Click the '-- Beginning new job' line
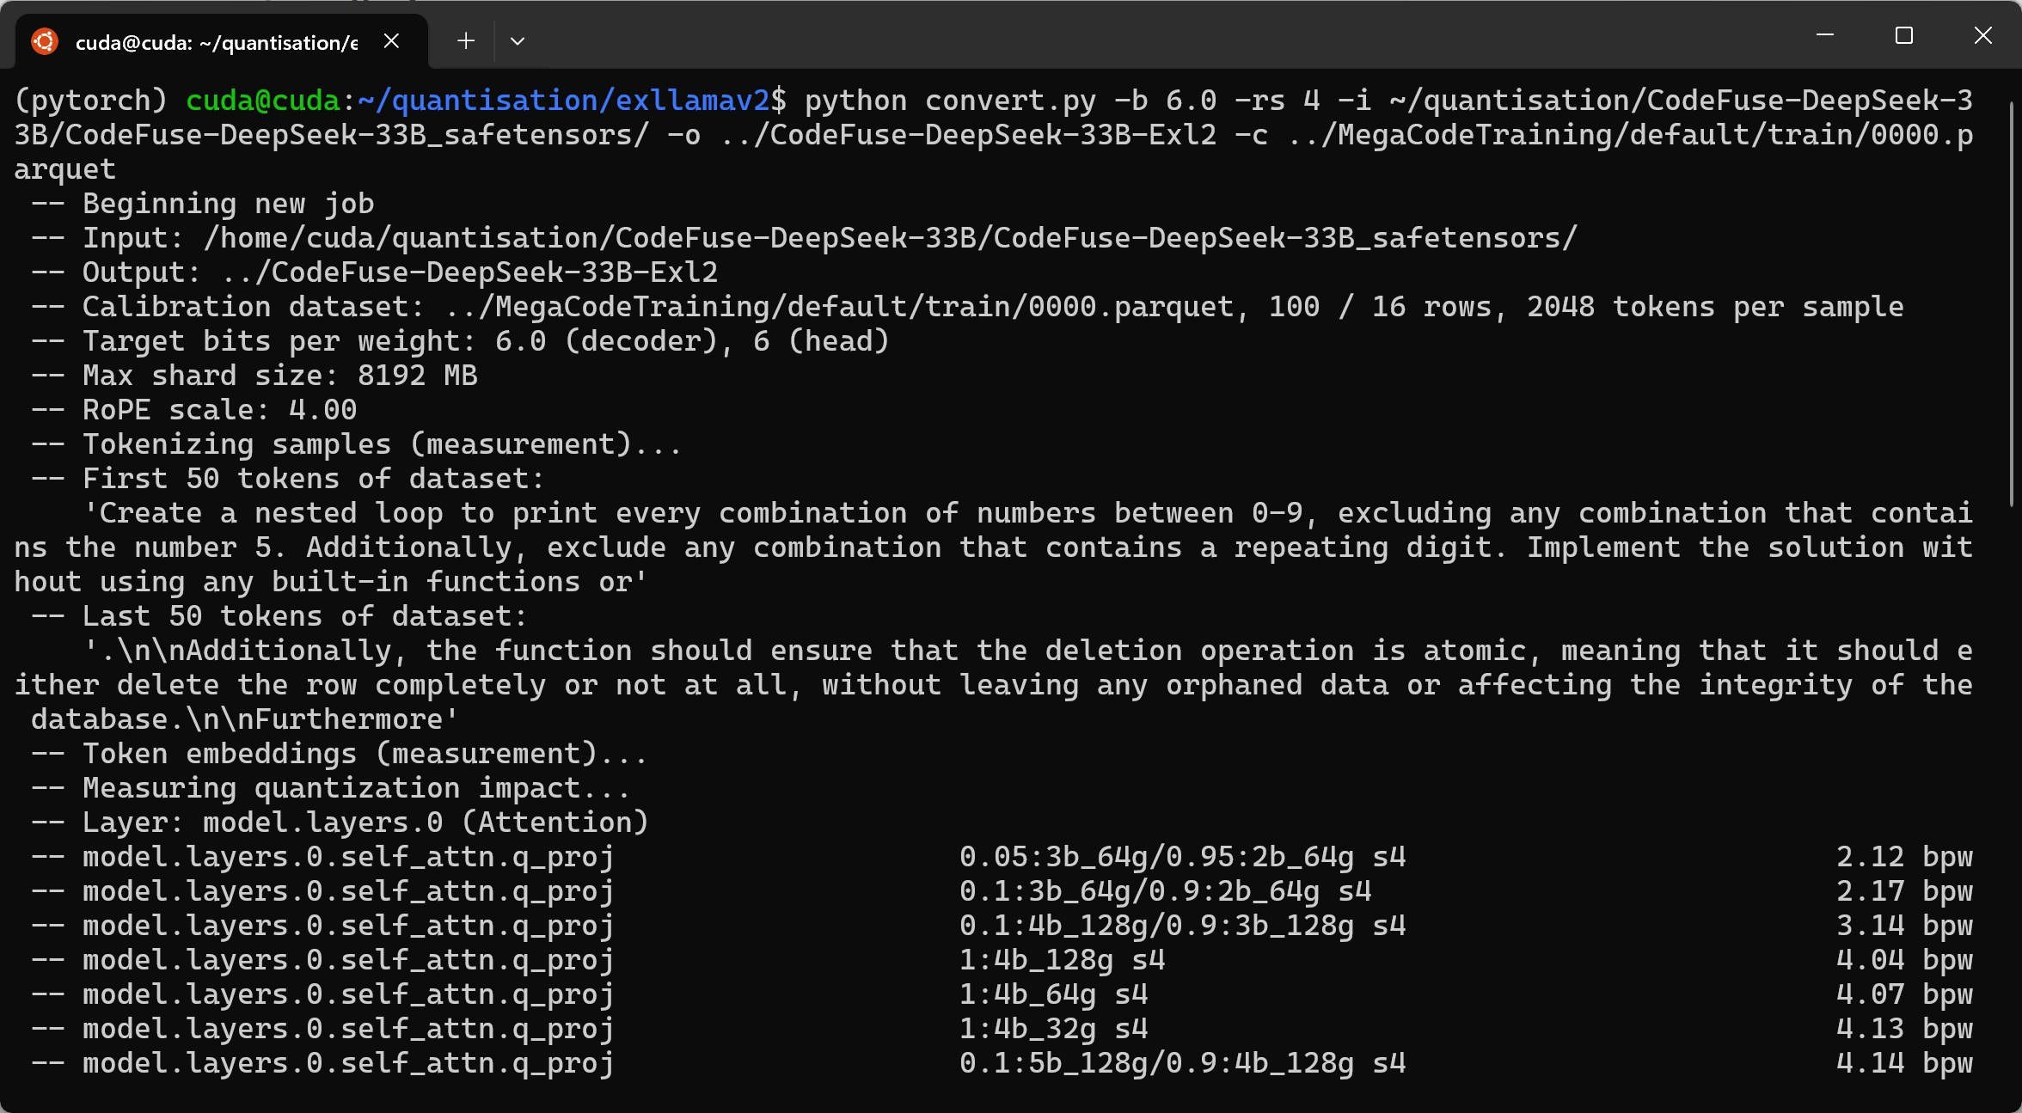The image size is (2022, 1113). (203, 204)
